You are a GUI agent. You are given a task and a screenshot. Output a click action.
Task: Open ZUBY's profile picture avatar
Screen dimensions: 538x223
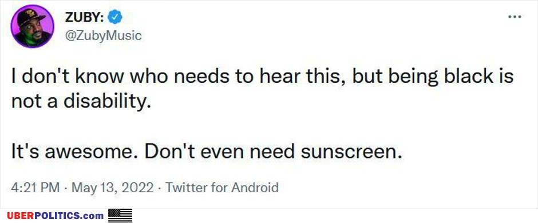tap(32, 26)
